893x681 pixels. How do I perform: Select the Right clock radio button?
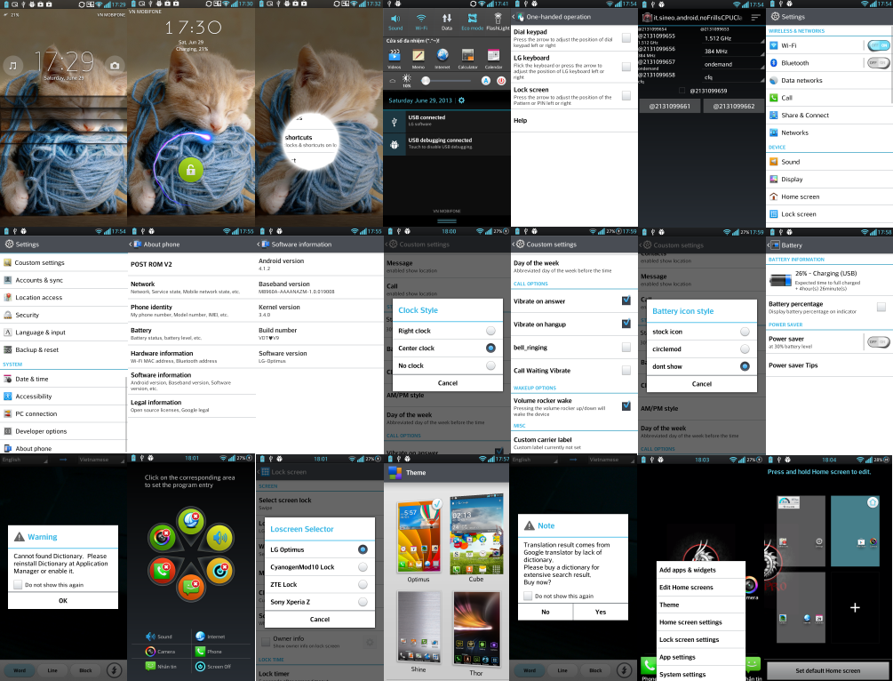(490, 331)
